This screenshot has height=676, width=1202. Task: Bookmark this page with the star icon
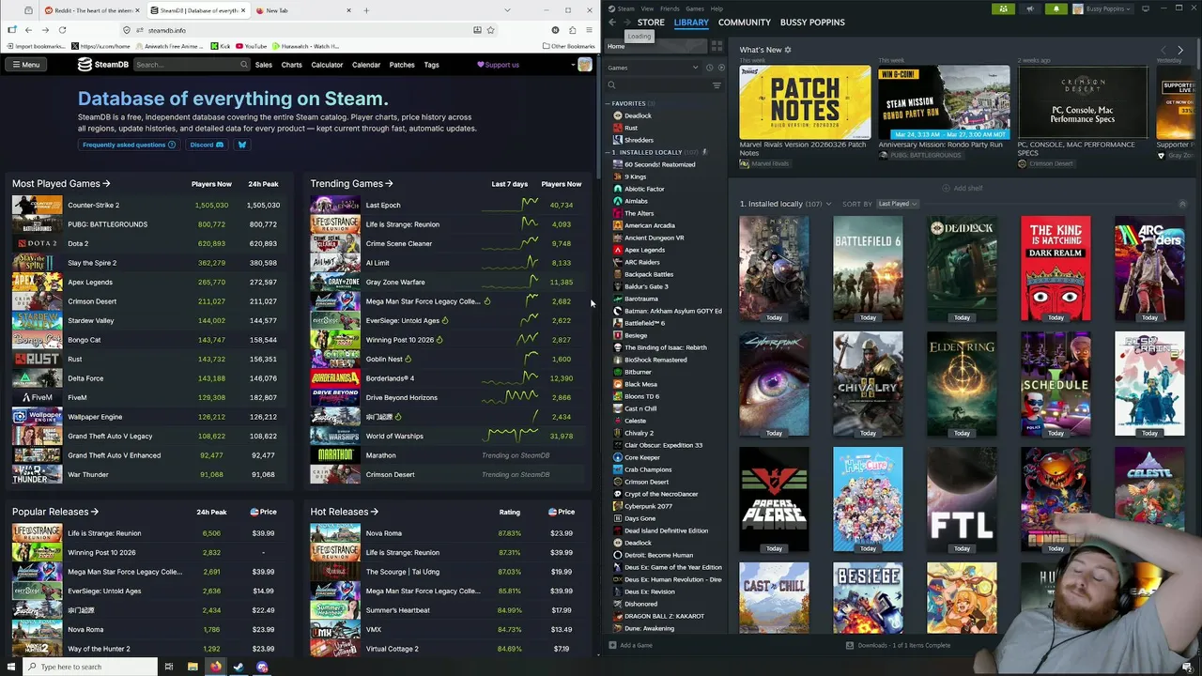coord(490,30)
